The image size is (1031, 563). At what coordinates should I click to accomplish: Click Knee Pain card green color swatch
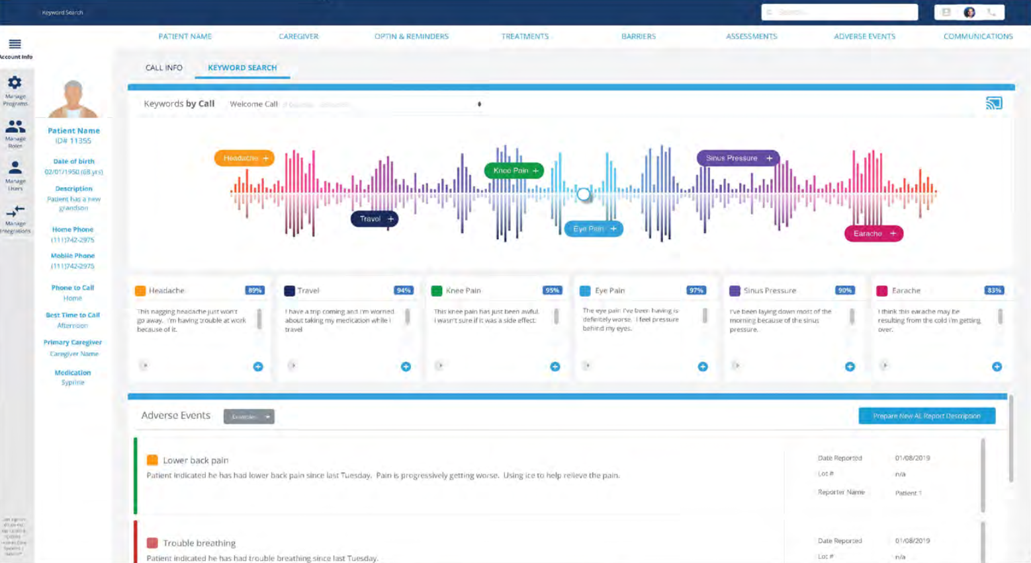click(437, 291)
